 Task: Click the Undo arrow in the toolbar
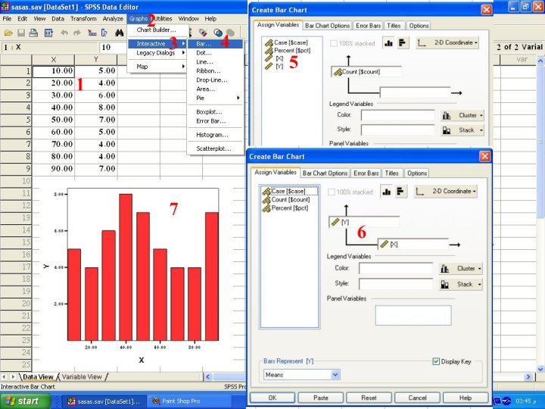coord(64,33)
